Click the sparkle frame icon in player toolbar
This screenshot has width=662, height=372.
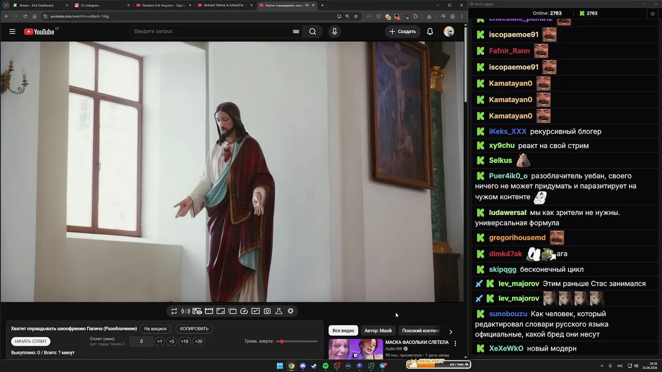255,311
